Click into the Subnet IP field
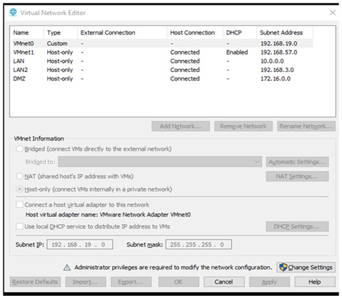The height and width of the screenshot is (298, 342). pos(80,244)
